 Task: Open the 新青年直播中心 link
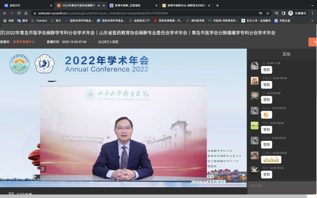tap(24, 42)
